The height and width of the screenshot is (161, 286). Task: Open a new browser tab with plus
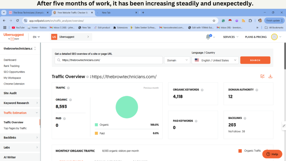point(143,13)
